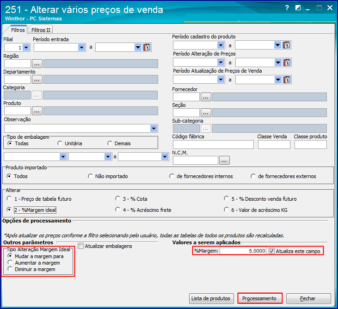Screen dimensions: 338x309
Task: Click the Departamento code input field
Action: pyautogui.click(x=18, y=80)
